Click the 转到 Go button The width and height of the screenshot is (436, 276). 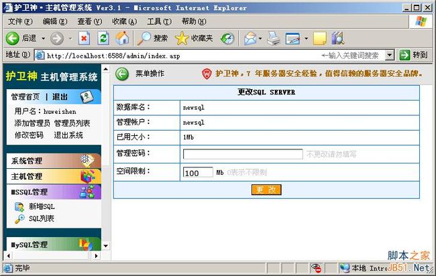point(413,55)
